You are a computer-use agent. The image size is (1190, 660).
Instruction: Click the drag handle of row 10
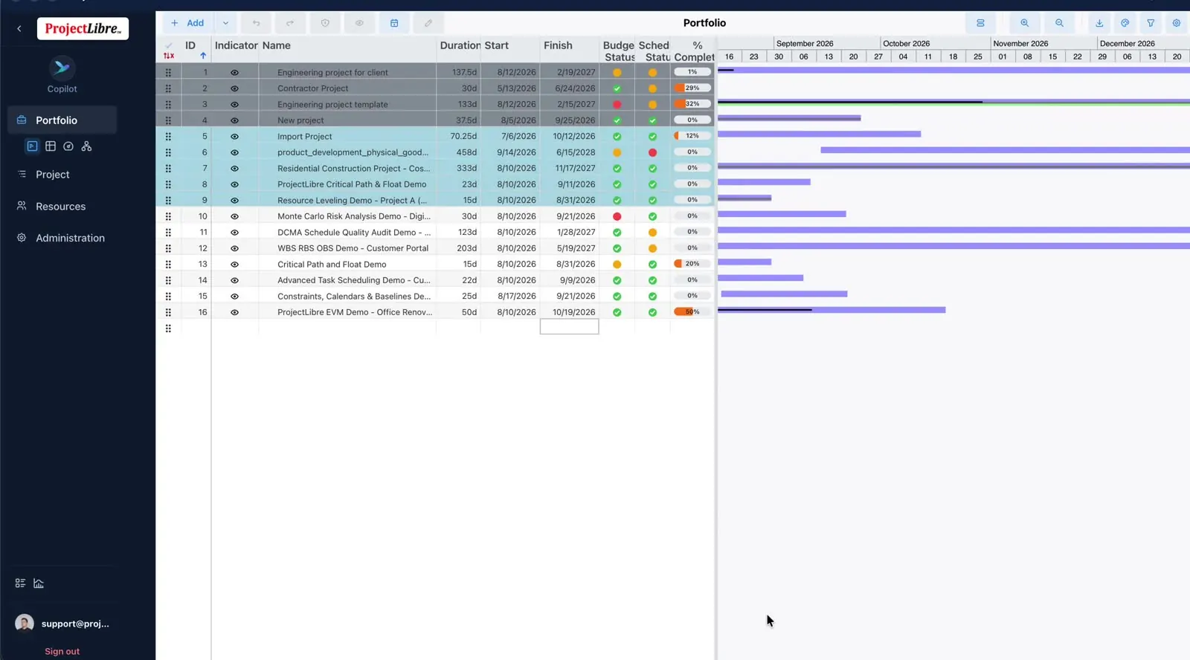[168, 216]
